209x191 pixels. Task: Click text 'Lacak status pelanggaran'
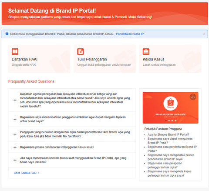[159, 65]
